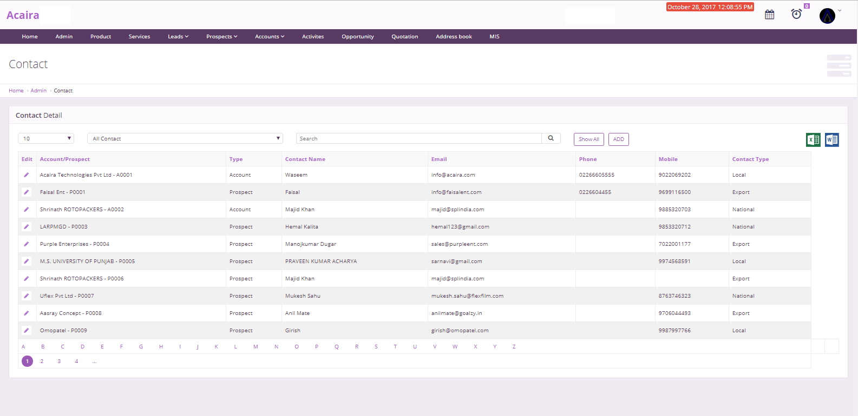Screen dimensions: 858x416
Task: Click the user profile avatar
Action: 827,16
